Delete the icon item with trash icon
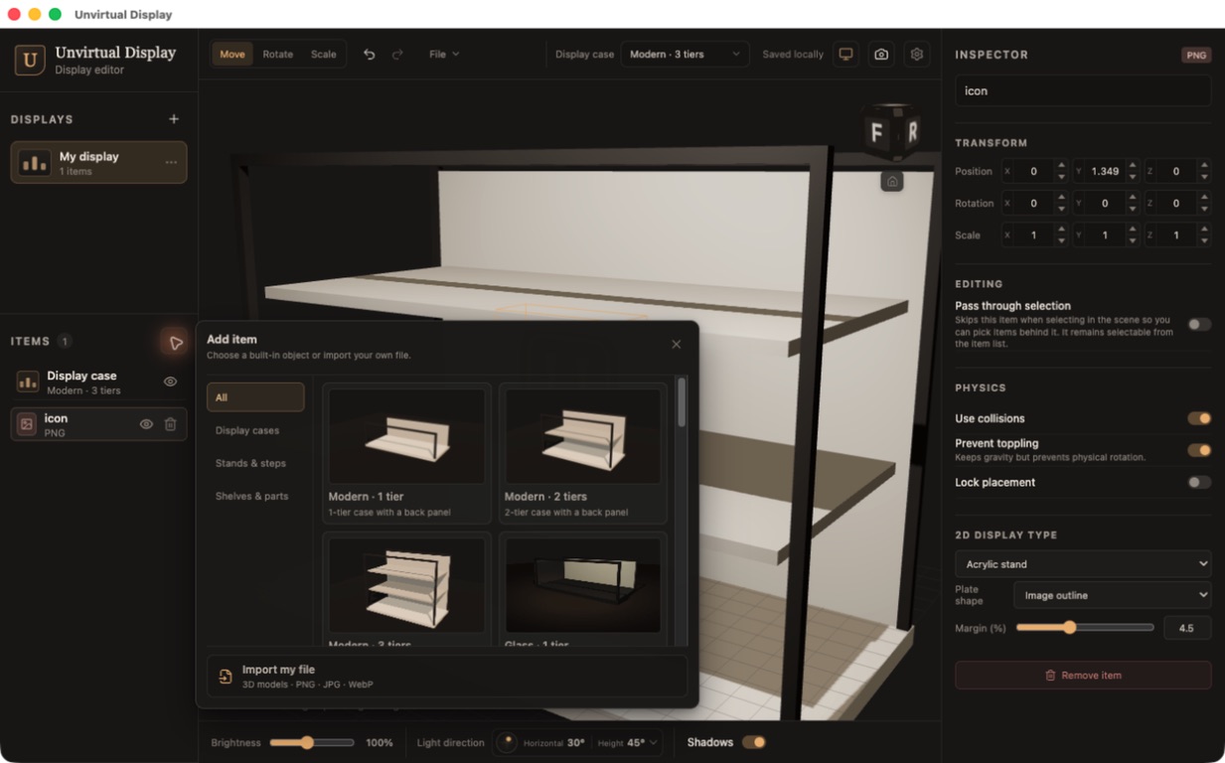 (171, 424)
